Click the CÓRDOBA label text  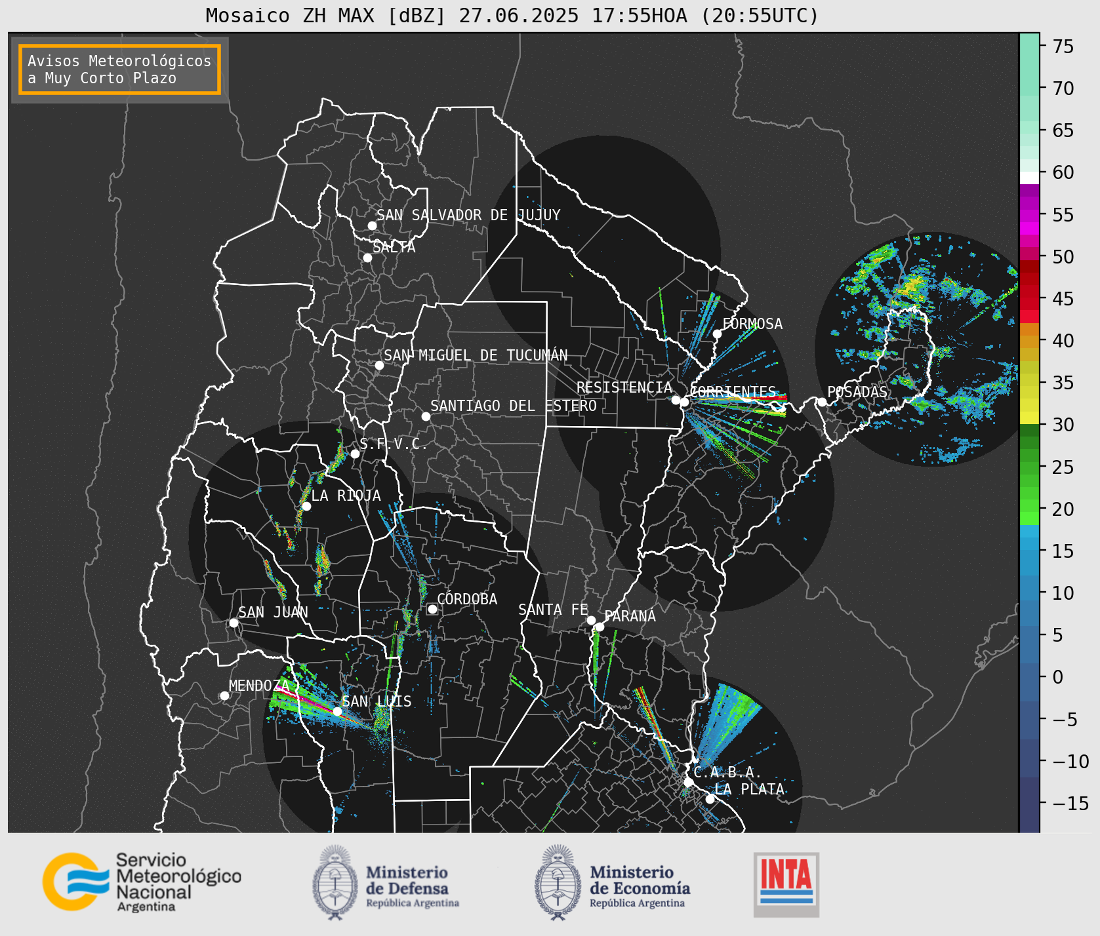(x=467, y=599)
